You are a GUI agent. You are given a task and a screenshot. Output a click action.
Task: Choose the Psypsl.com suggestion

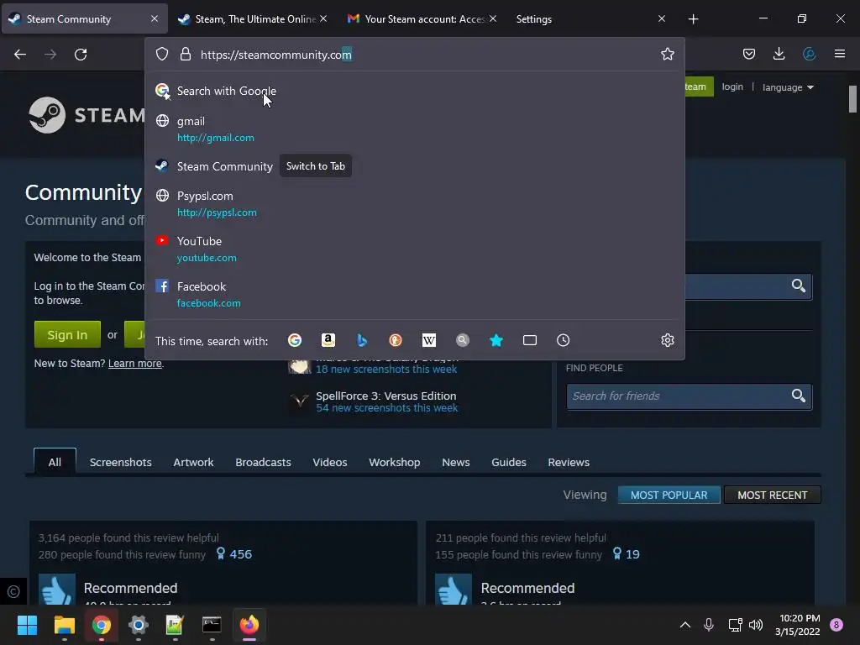pos(414,204)
